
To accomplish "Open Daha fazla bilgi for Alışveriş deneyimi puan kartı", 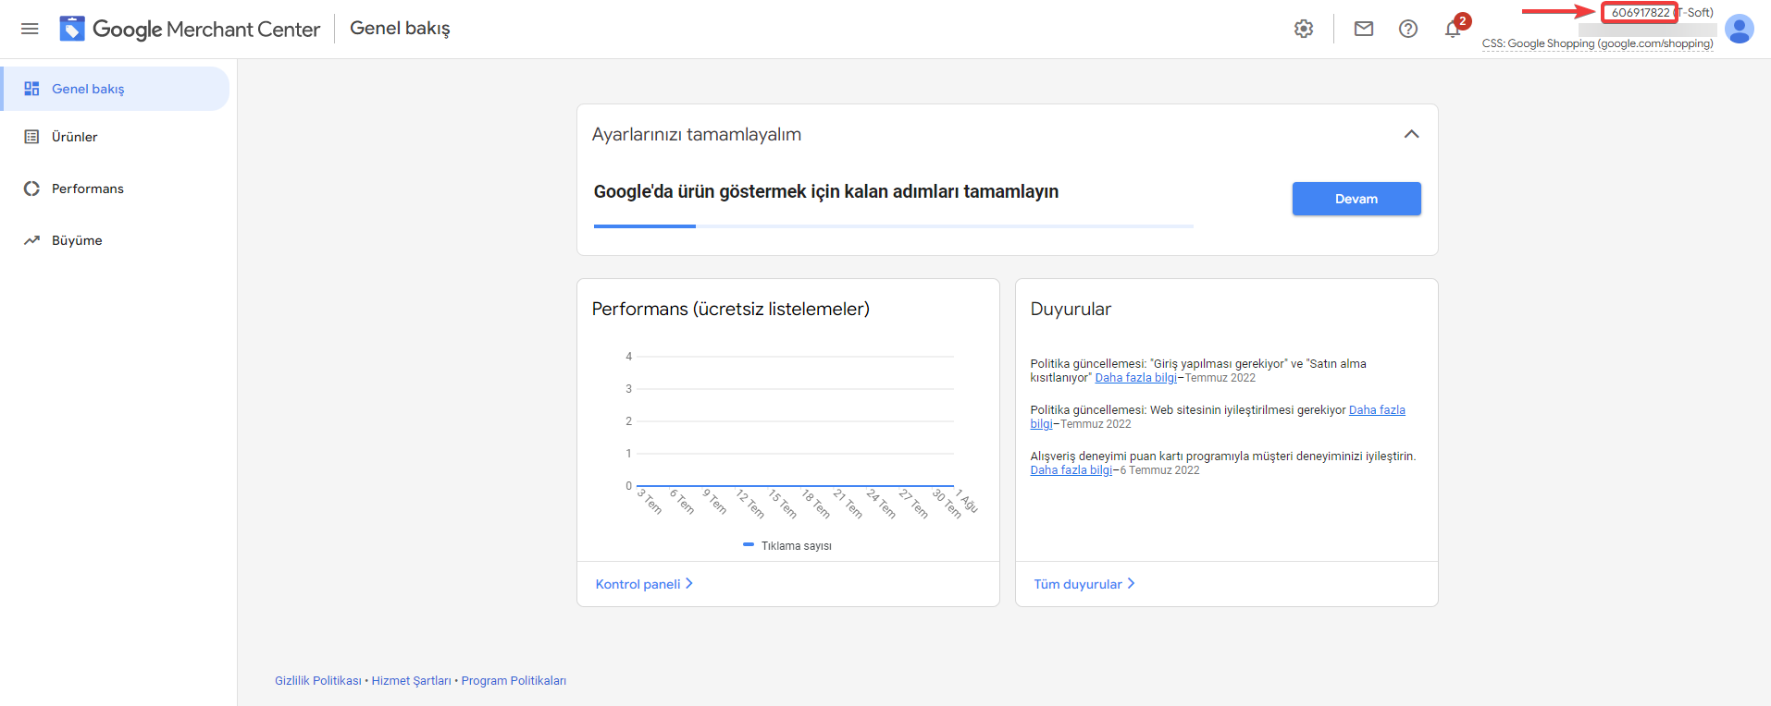I will [1071, 469].
